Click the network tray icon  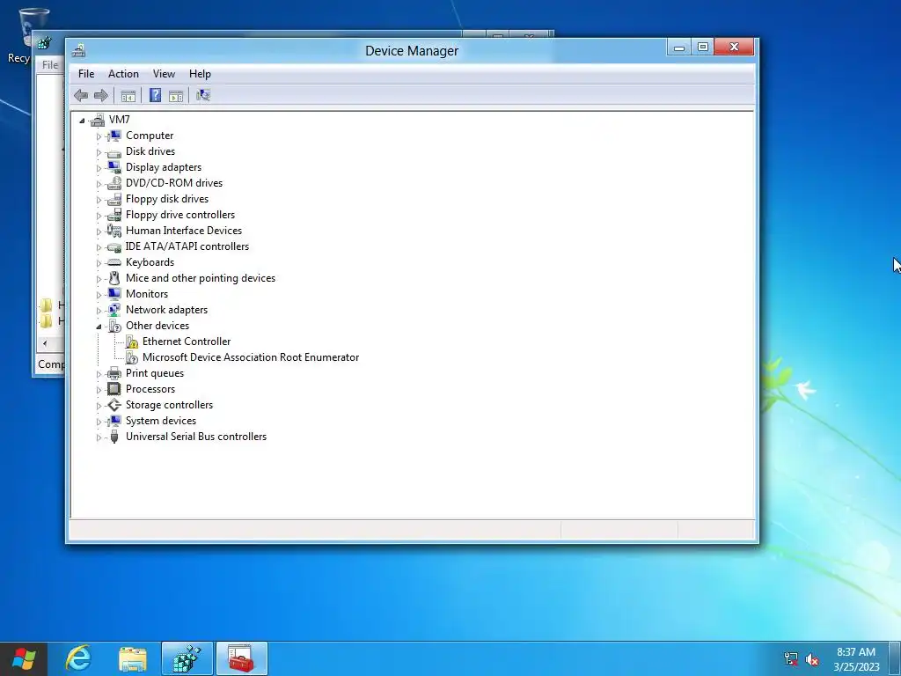click(x=791, y=659)
